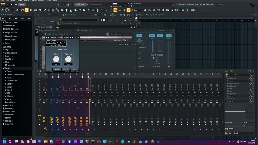Click the transport record button
258x145 pixels.
(16, 5)
